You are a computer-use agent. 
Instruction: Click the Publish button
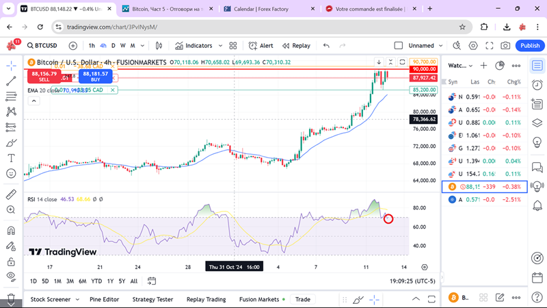click(530, 46)
